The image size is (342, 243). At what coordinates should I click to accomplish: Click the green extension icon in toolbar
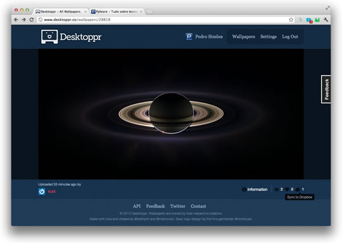click(x=317, y=20)
